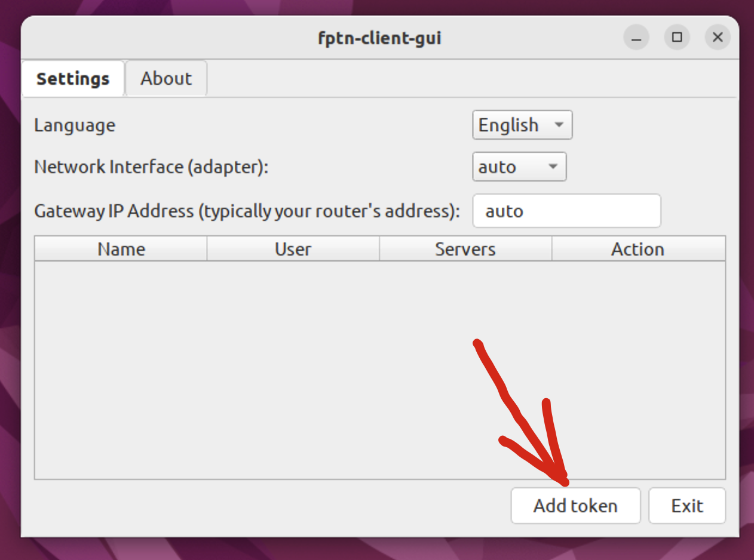The height and width of the screenshot is (560, 754).
Task: Click the arrow in the adapter combo box
Action: point(553,167)
